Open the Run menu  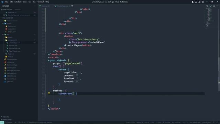pos(34,2)
